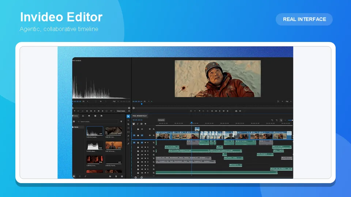Select the FINAL RENDER FILEv1 sequence tab
Viewport: 351px width, 197px height.
139,116
